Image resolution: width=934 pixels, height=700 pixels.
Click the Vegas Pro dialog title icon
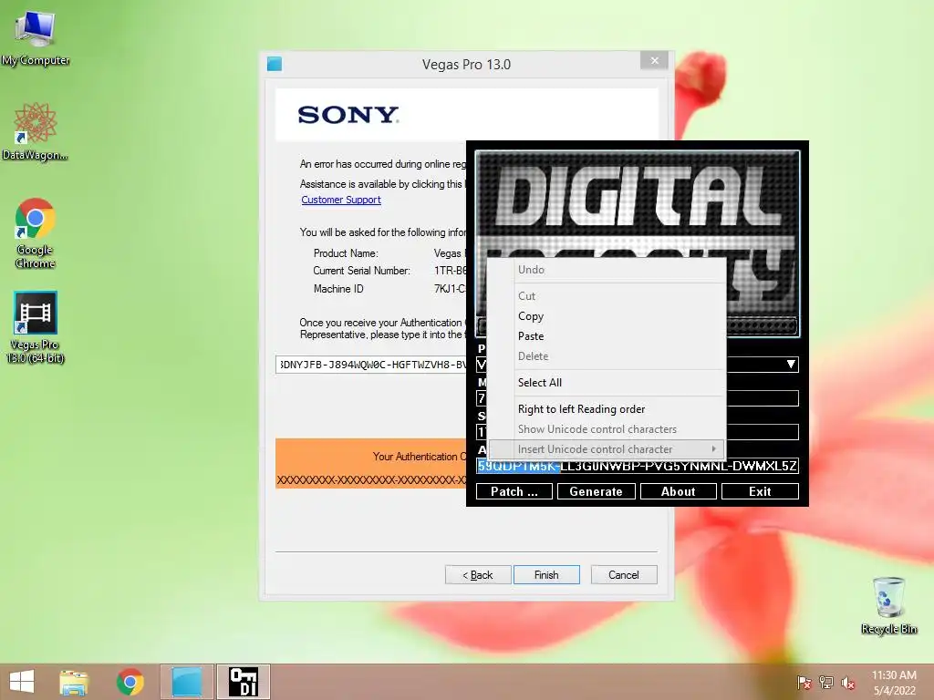pyautogui.click(x=275, y=64)
